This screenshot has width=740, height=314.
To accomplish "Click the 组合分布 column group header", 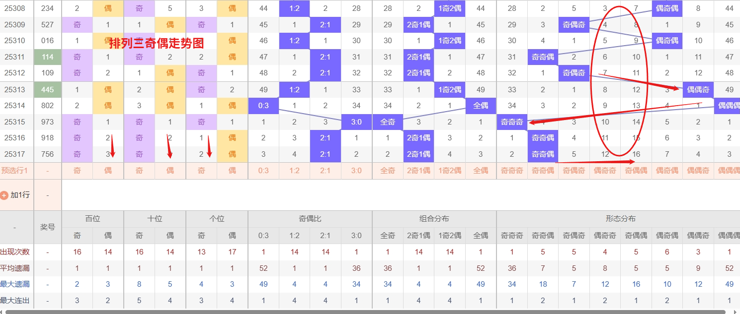I will pos(434,219).
